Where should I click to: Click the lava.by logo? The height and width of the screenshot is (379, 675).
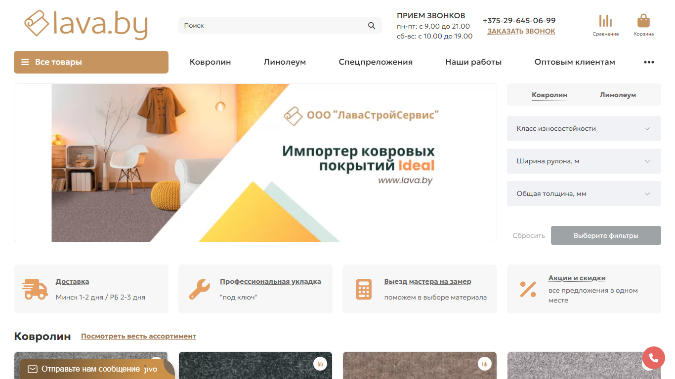pos(86,25)
